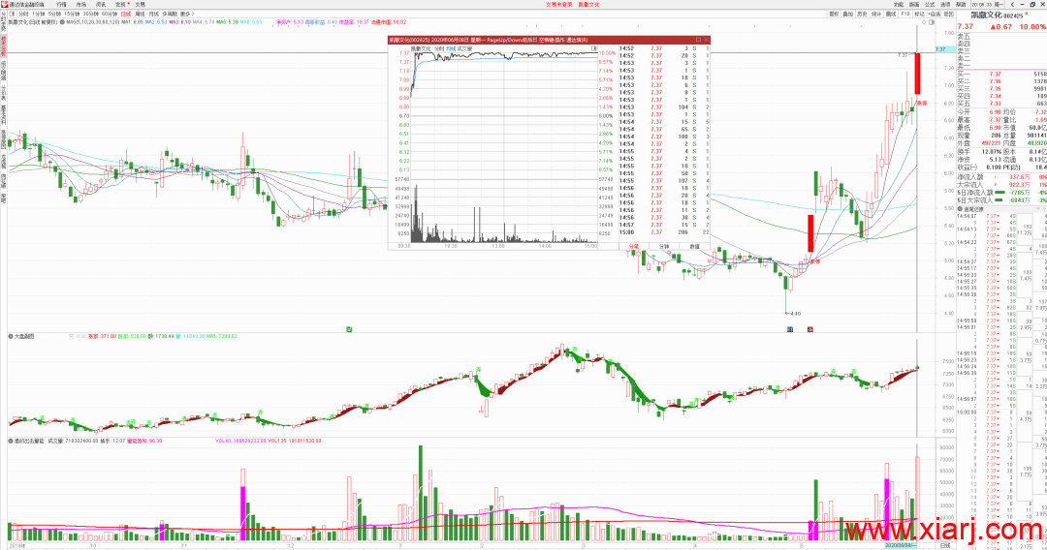The image size is (1047, 550).
Task: Open the 市场 menu
Action: pos(80,4)
